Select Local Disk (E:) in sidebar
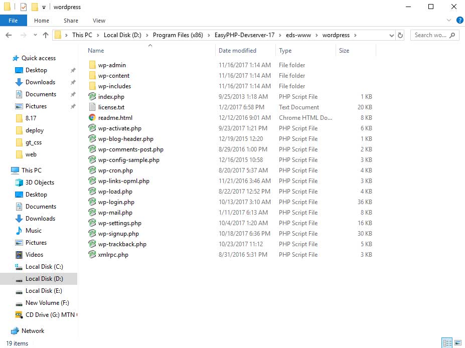The width and height of the screenshot is (465, 348). (44, 291)
